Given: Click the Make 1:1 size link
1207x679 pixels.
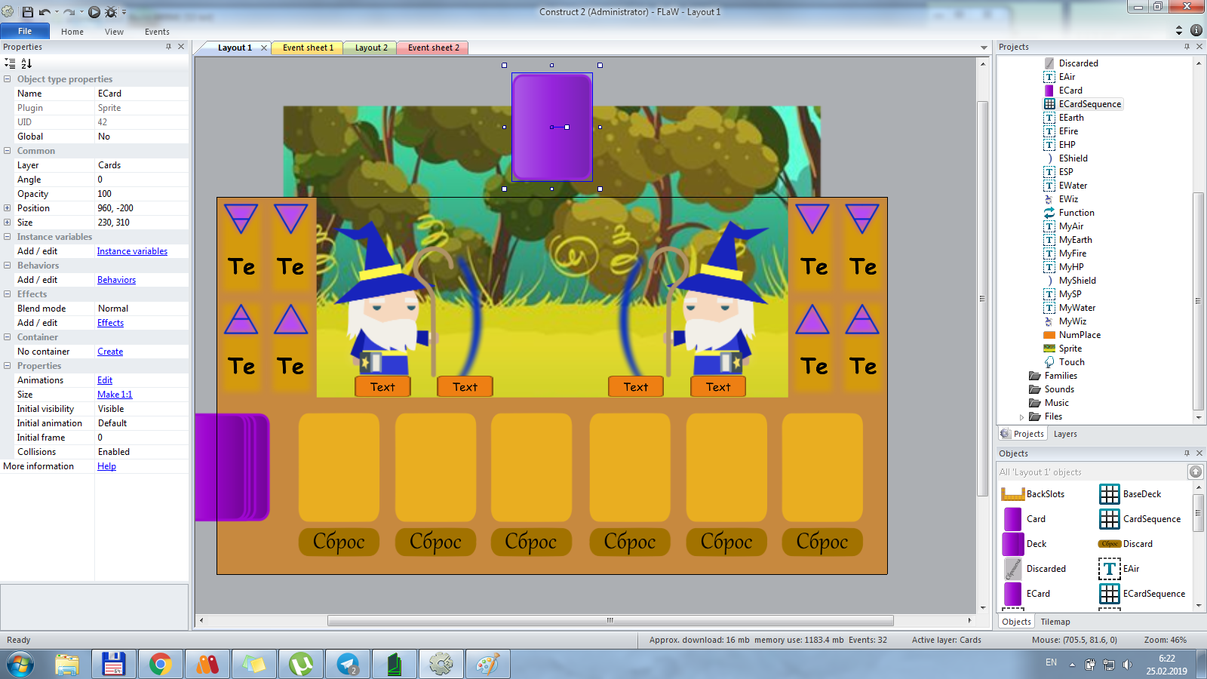Looking at the screenshot, I should [115, 395].
